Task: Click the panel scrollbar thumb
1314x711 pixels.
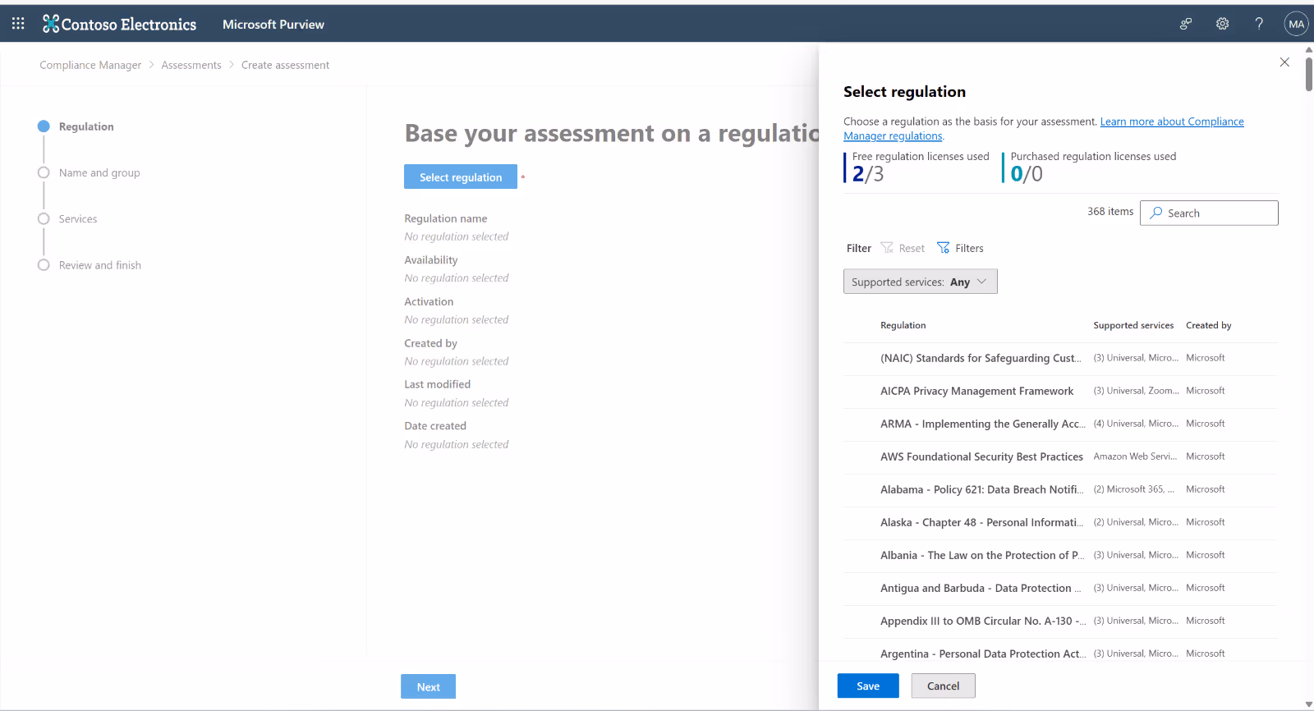Action: 1308,74
